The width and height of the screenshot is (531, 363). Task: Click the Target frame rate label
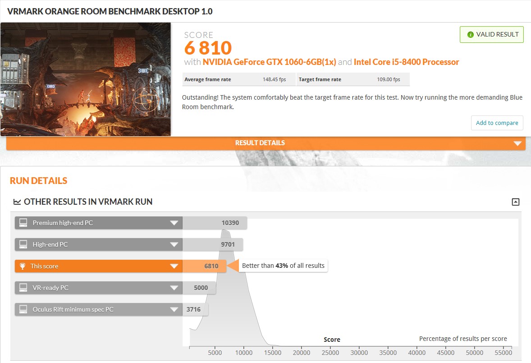coord(320,79)
